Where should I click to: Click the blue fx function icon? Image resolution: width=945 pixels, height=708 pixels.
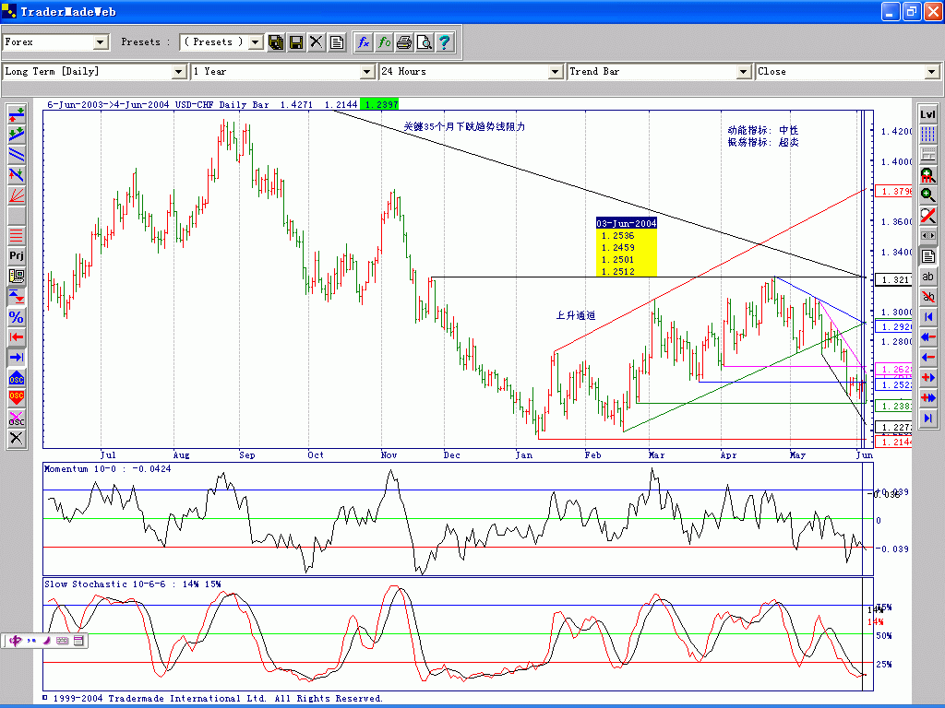(x=364, y=42)
